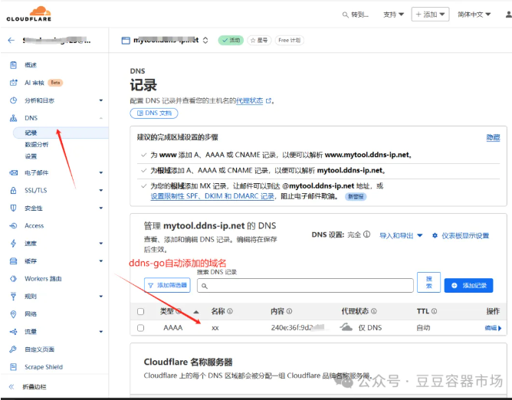512x400 pixels.
Task: Click the 搜索 button
Action: click(x=428, y=282)
